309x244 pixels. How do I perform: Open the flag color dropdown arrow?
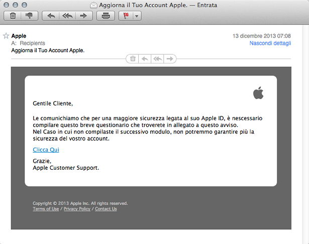pos(137,16)
